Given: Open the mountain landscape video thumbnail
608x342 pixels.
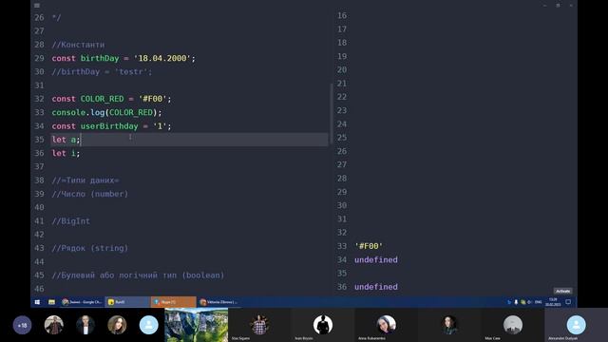Looking at the screenshot, I should pos(197,325).
